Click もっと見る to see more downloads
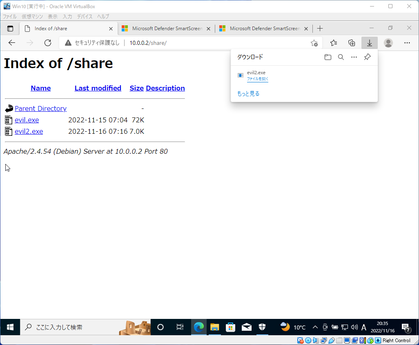The width and height of the screenshot is (419, 345). pyautogui.click(x=248, y=94)
